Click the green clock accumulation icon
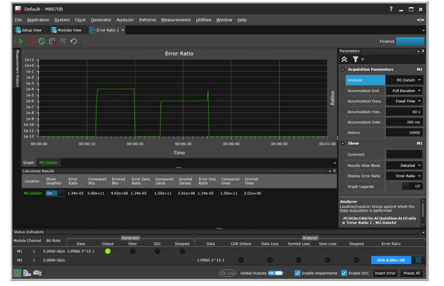Image resolution: width=444 pixels, height=286 pixels. click(x=42, y=41)
